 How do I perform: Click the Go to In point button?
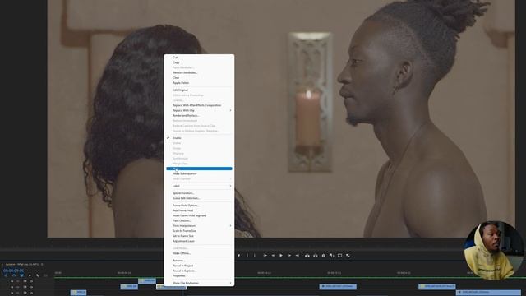pos(265,256)
